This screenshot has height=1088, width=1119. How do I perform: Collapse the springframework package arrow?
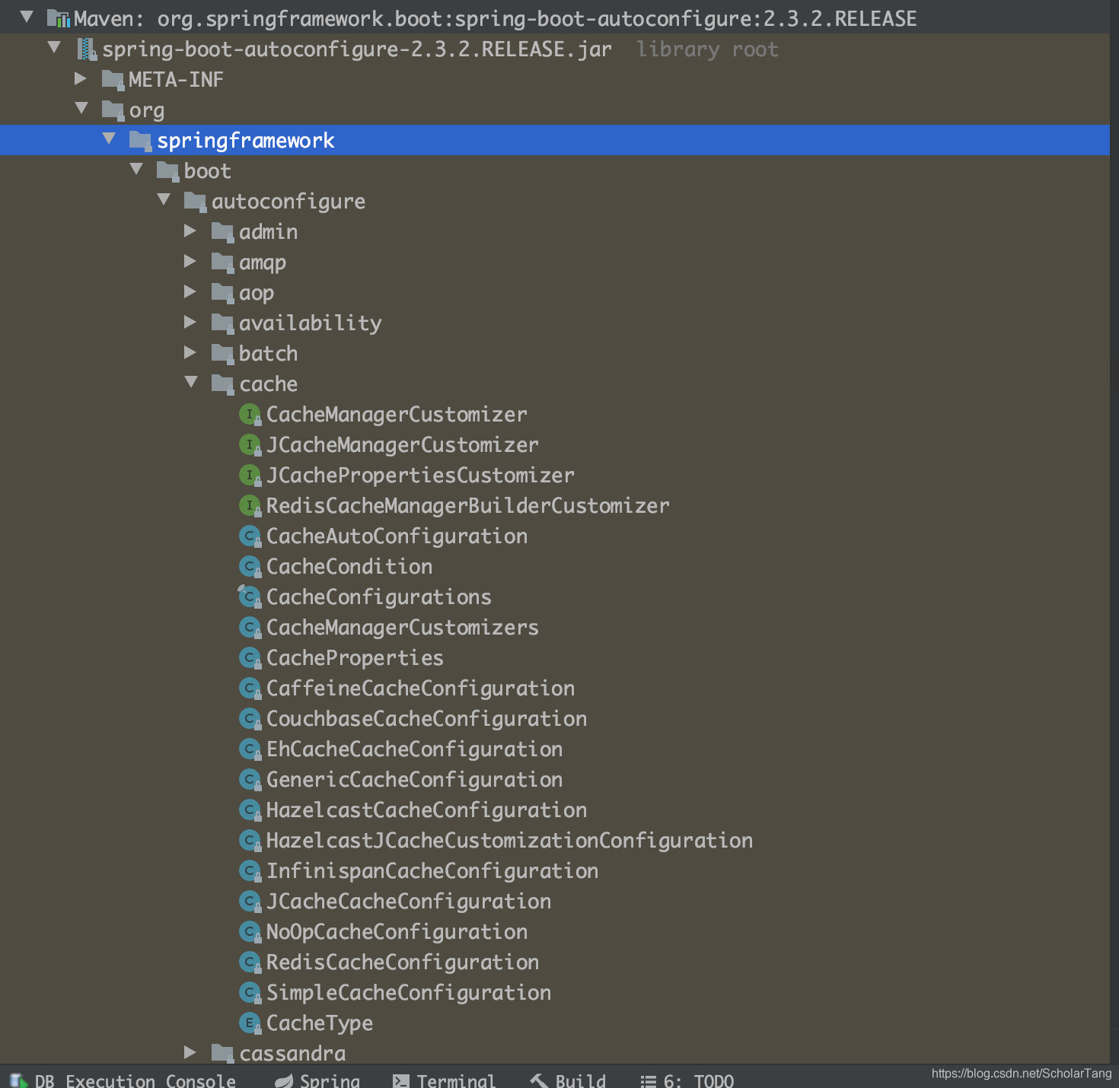point(109,138)
